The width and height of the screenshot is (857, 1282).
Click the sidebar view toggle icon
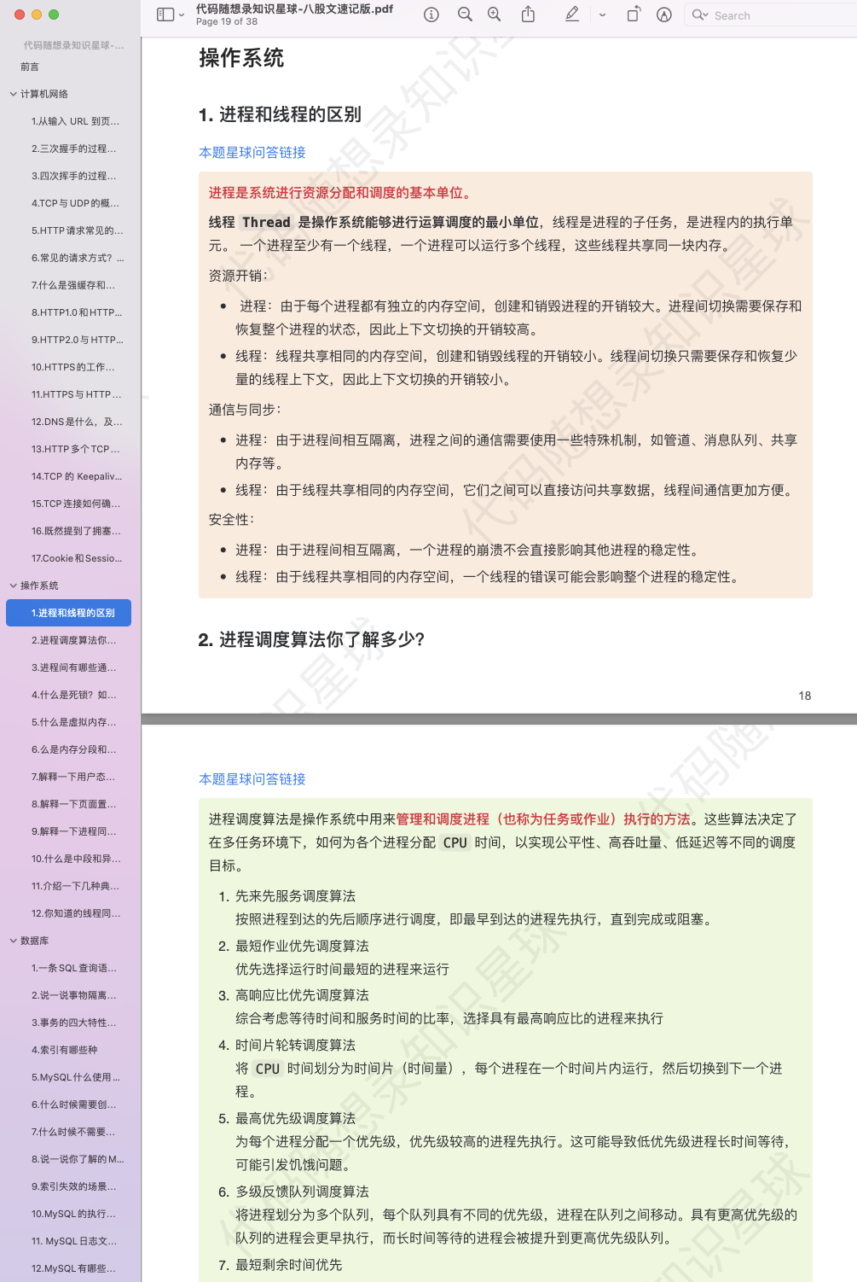(165, 15)
